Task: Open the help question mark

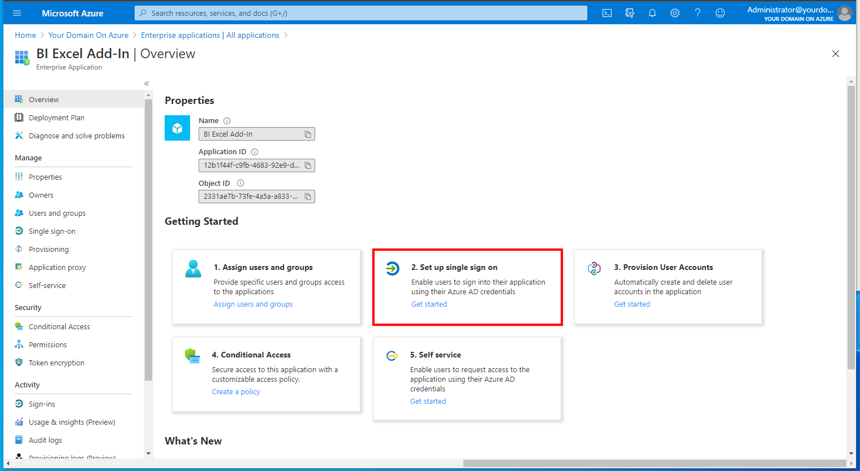Action: point(698,13)
